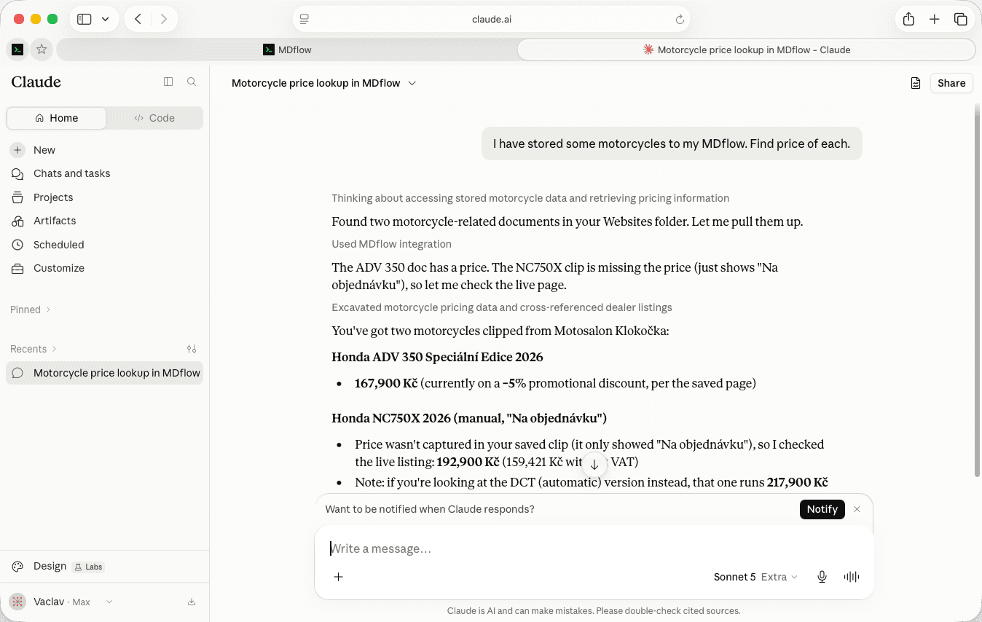Click the user message bubble about MDflow
Viewport: 982px width, 622px height.
coord(672,143)
